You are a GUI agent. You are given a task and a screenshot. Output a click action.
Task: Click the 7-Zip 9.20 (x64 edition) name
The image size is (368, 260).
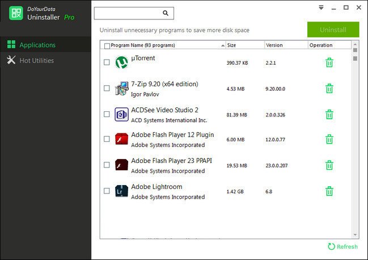[164, 84]
